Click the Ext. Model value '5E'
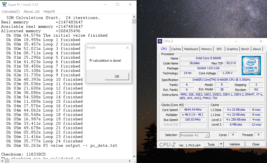The width and height of the screenshot is (267, 163). coord(222,89)
